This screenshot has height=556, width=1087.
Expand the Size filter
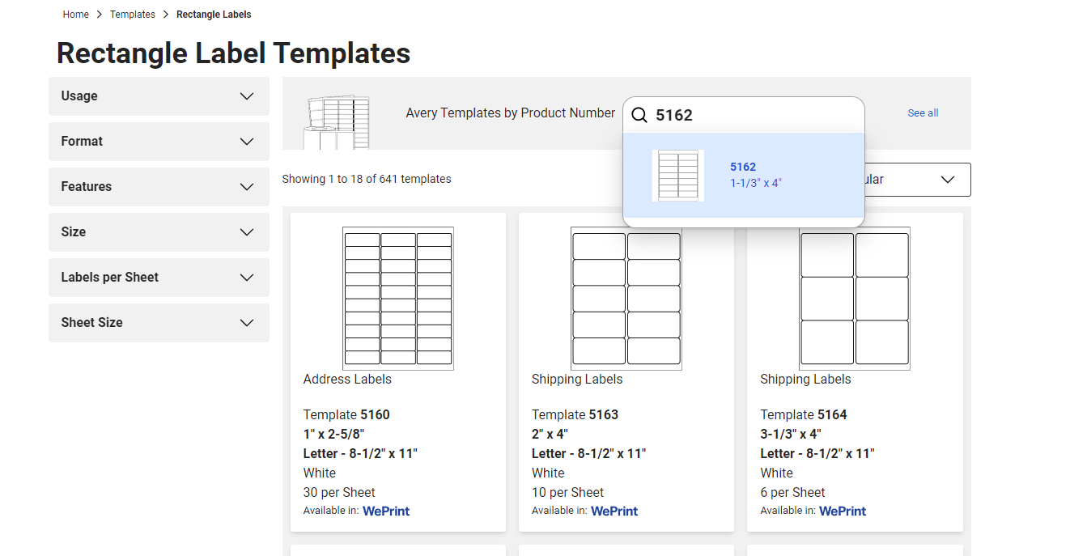[x=159, y=232]
